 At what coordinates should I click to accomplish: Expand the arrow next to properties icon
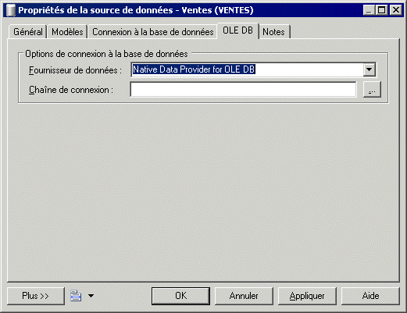pyautogui.click(x=91, y=296)
